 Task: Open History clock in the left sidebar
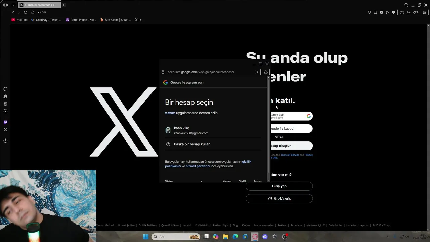(5, 140)
